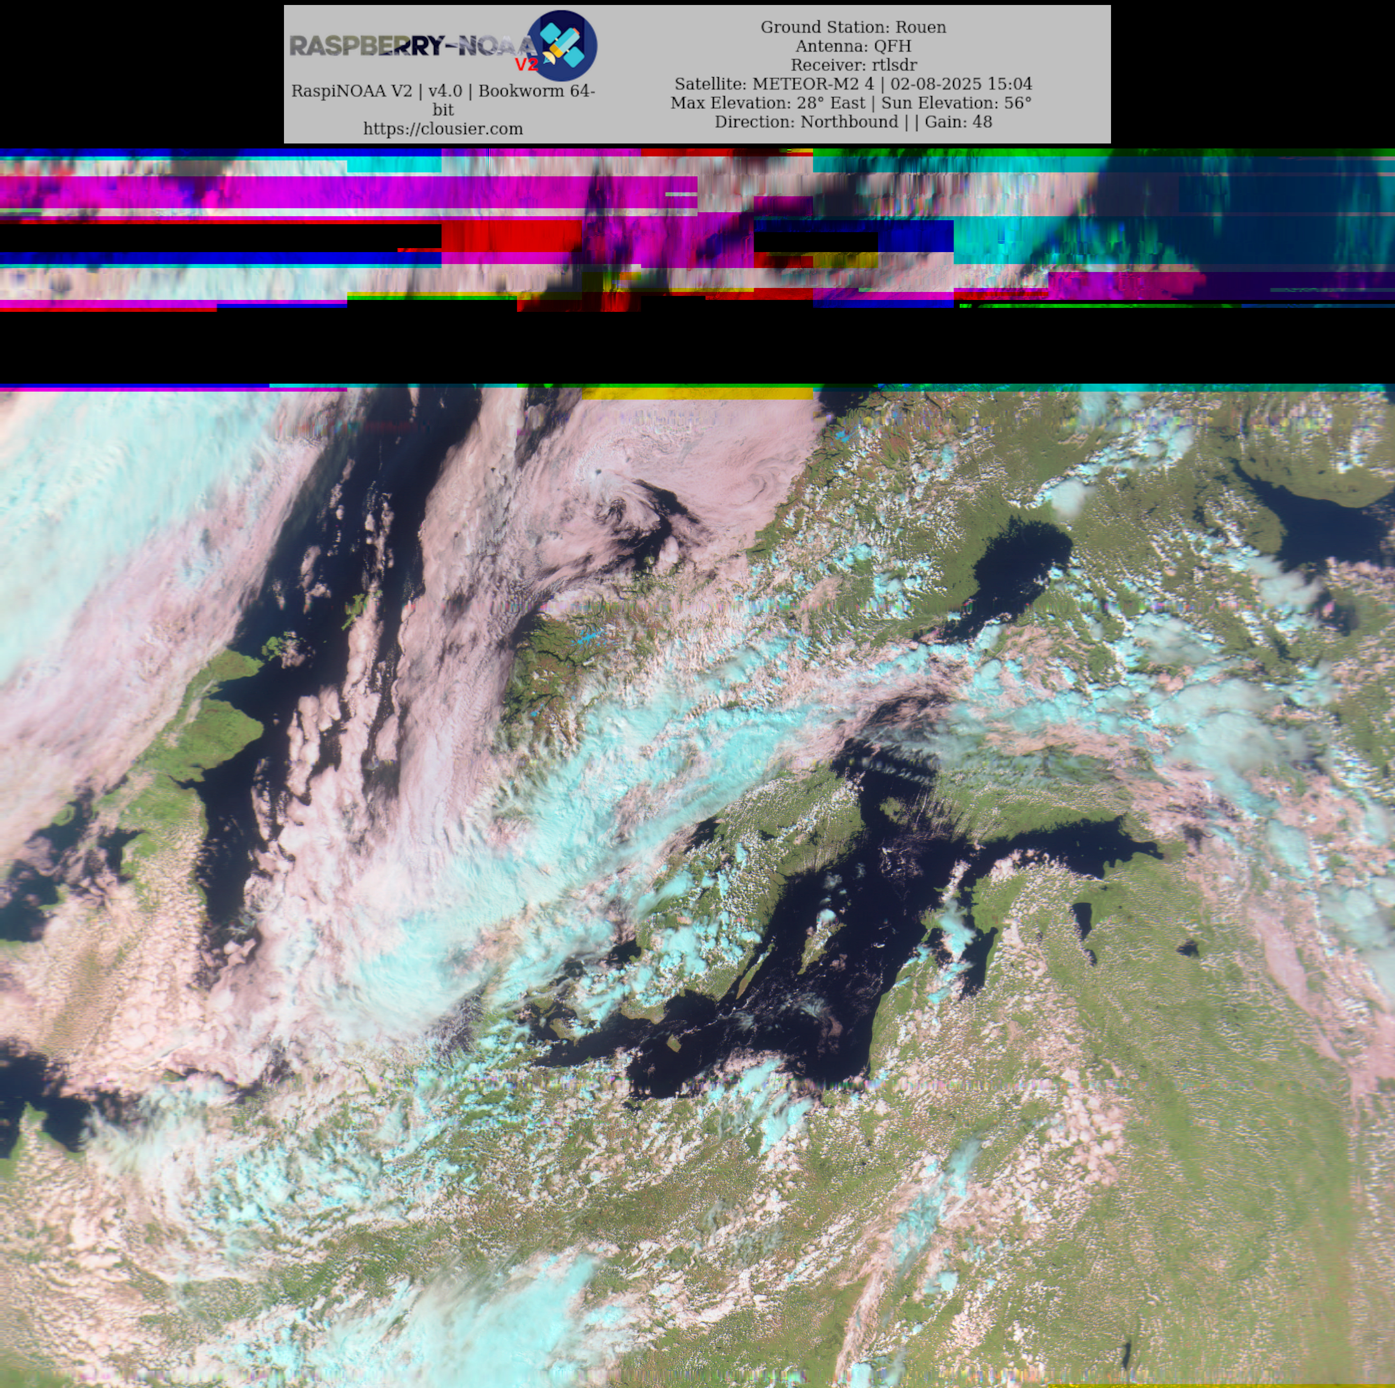Viewport: 1395px width, 1388px height.
Task: Click the dark blue noise block
Action: 916,236
